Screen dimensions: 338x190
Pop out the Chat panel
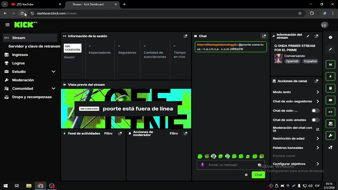[x=264, y=36]
